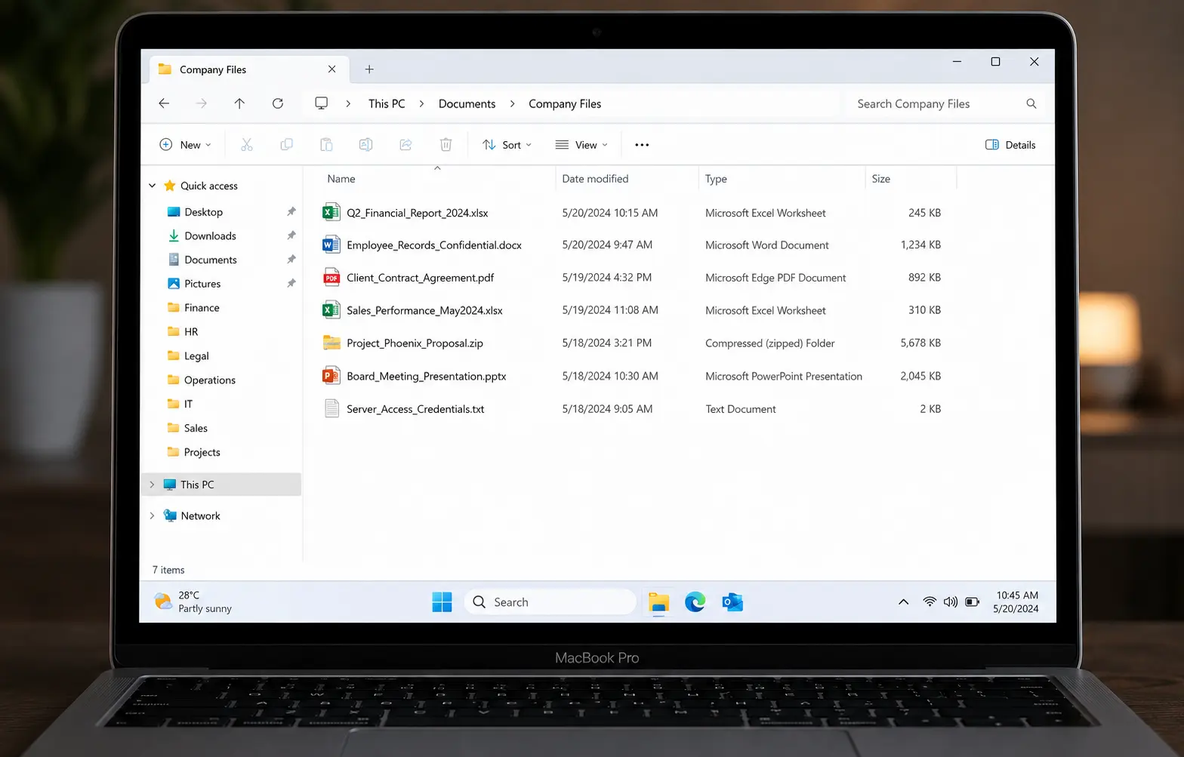Select the Project_Phoenix_Proposal.zip folder icon
Screen dimensions: 1184x757
click(331, 343)
